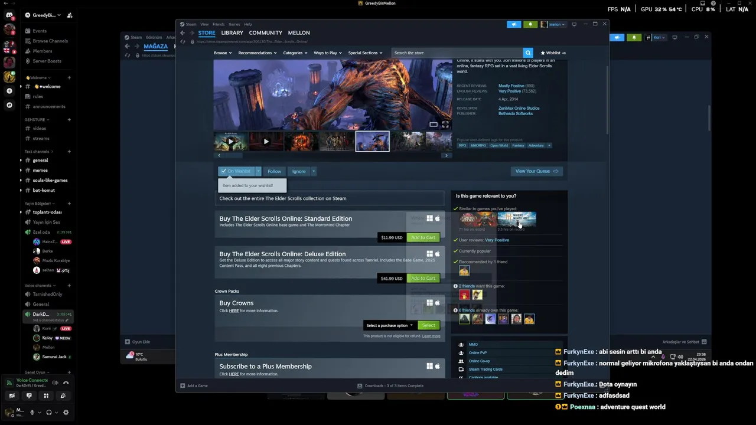This screenshot has height=425, width=756.
Task: Add Standard Edition to cart
Action: (423, 237)
